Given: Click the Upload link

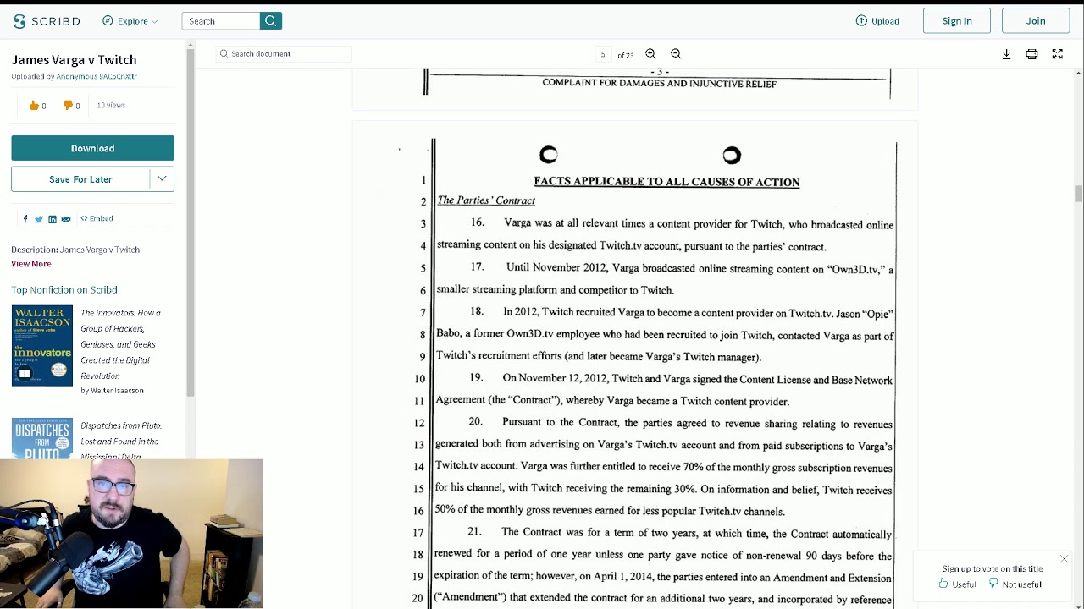Looking at the screenshot, I should tap(877, 21).
